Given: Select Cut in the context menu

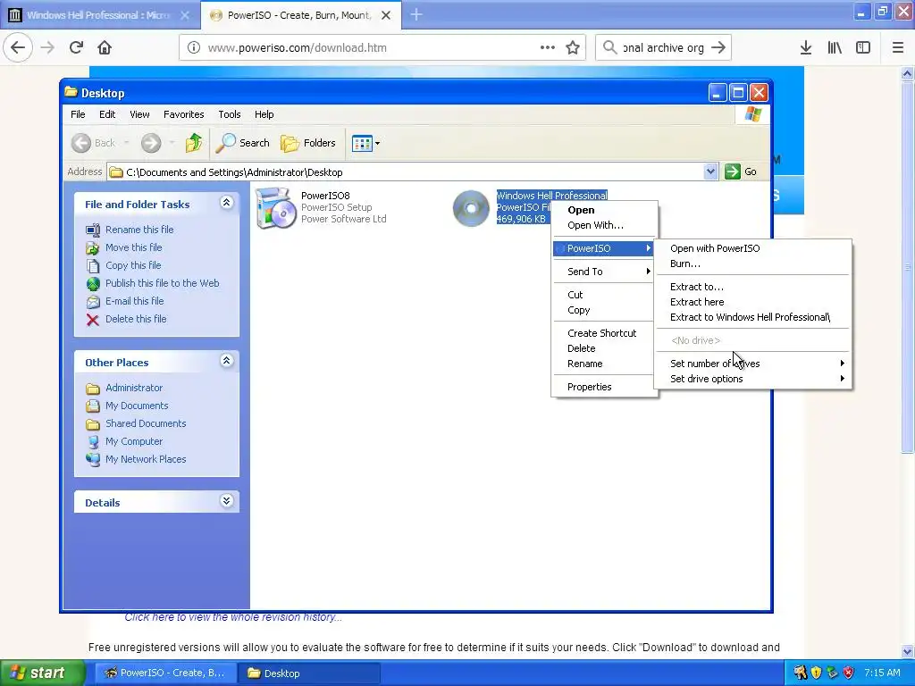Looking at the screenshot, I should 605,295.
